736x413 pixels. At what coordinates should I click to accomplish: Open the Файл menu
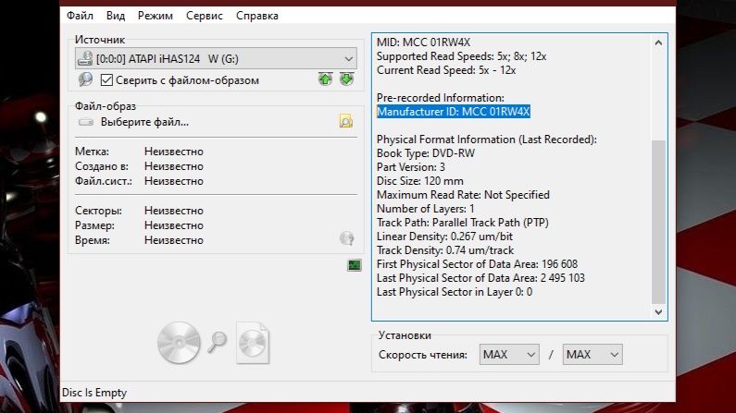coord(80,16)
